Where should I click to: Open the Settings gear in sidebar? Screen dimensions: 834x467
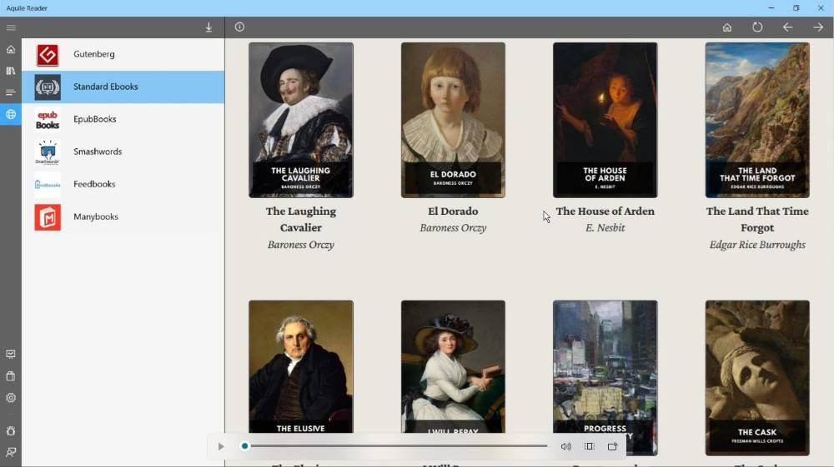pos(11,398)
